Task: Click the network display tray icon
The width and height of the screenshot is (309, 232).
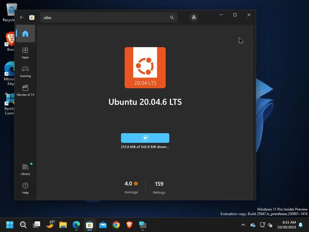Action: [x=262, y=225]
